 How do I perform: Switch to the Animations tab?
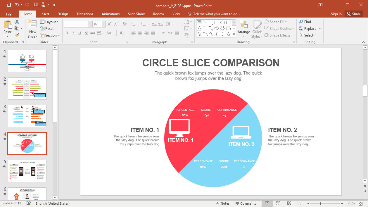coord(110,14)
